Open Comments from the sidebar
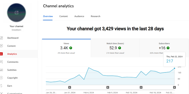This screenshot has width=189, height=94. pos(13,62)
